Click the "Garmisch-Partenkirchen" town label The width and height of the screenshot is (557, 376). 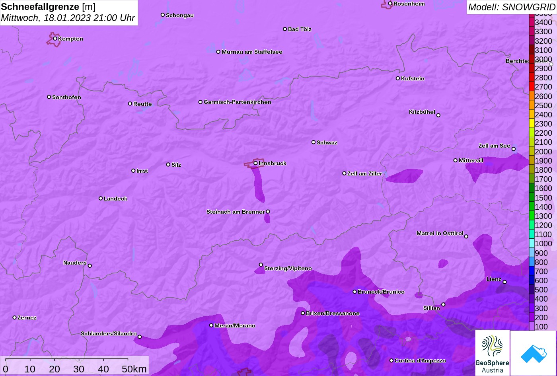pos(238,102)
